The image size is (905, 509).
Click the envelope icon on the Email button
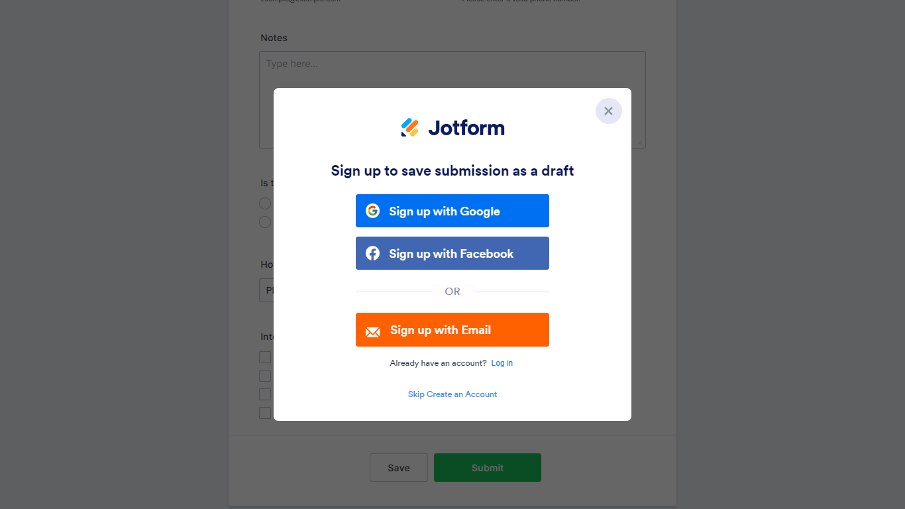[373, 331]
